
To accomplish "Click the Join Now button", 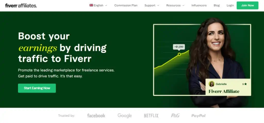I will pos(247,5).
